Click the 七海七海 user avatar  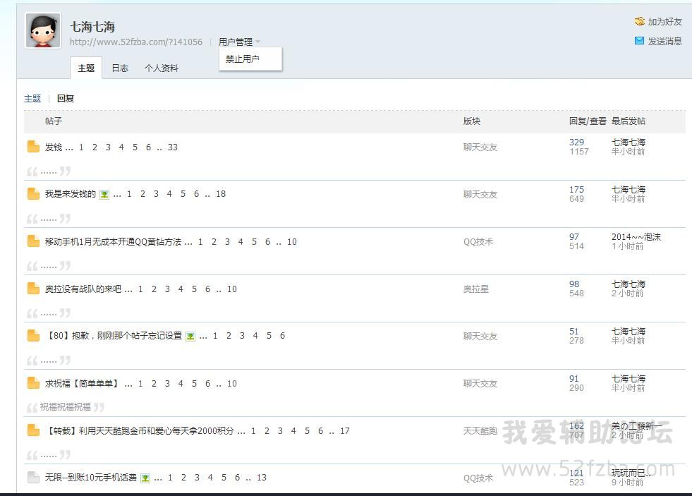(43, 30)
